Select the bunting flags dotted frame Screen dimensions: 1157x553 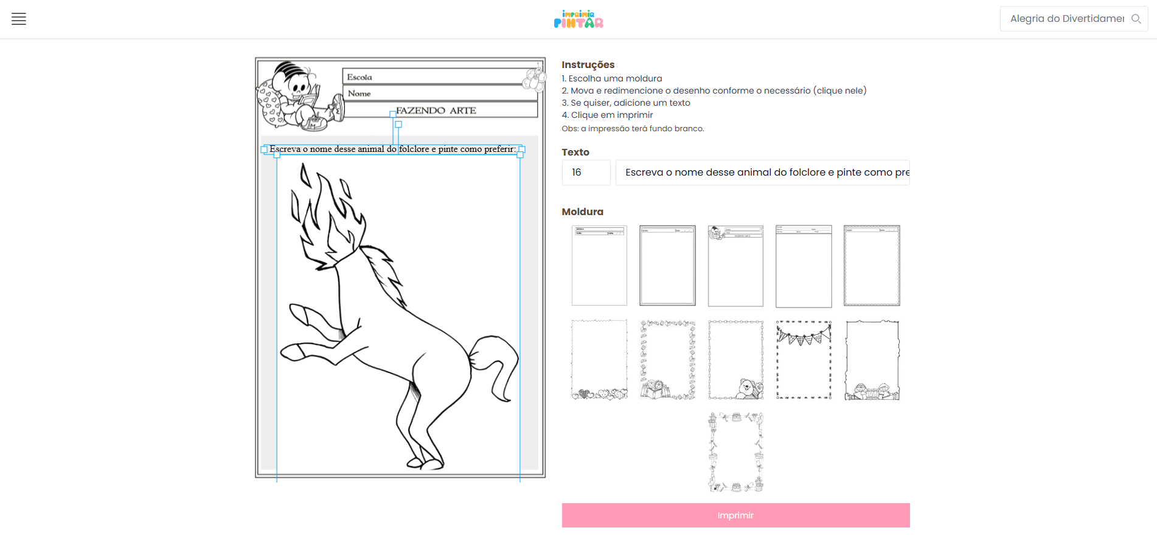804,360
